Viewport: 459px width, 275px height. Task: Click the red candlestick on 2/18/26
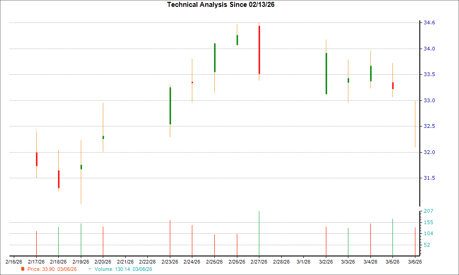(x=59, y=179)
